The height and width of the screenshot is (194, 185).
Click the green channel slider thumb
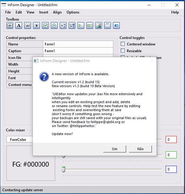click(x=64, y=157)
